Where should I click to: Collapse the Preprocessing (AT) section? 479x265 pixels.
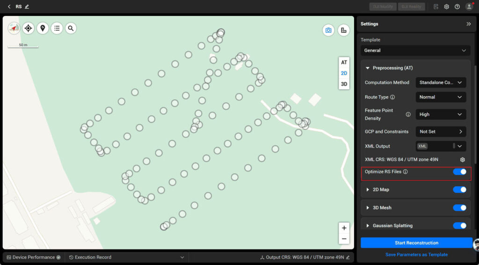click(x=368, y=68)
